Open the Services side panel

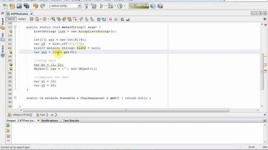pyautogui.click(x=3, y=51)
